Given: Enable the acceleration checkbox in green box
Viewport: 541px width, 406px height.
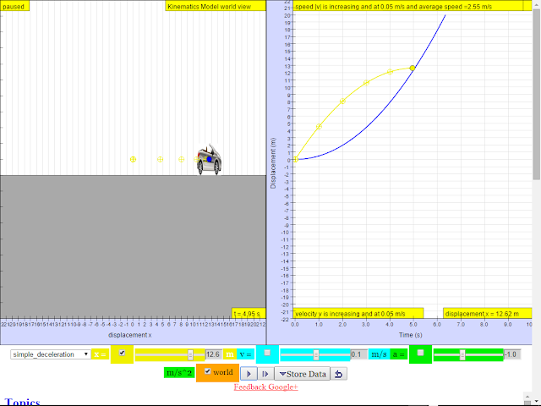Looking at the screenshot, I should (x=420, y=353).
